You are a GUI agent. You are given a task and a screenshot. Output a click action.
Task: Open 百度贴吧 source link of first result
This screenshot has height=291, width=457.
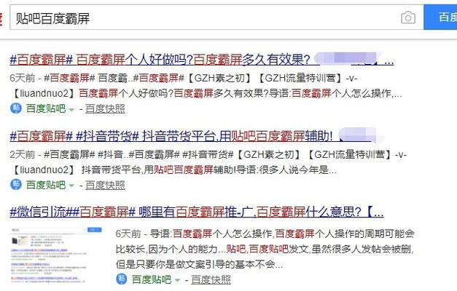coord(46,108)
